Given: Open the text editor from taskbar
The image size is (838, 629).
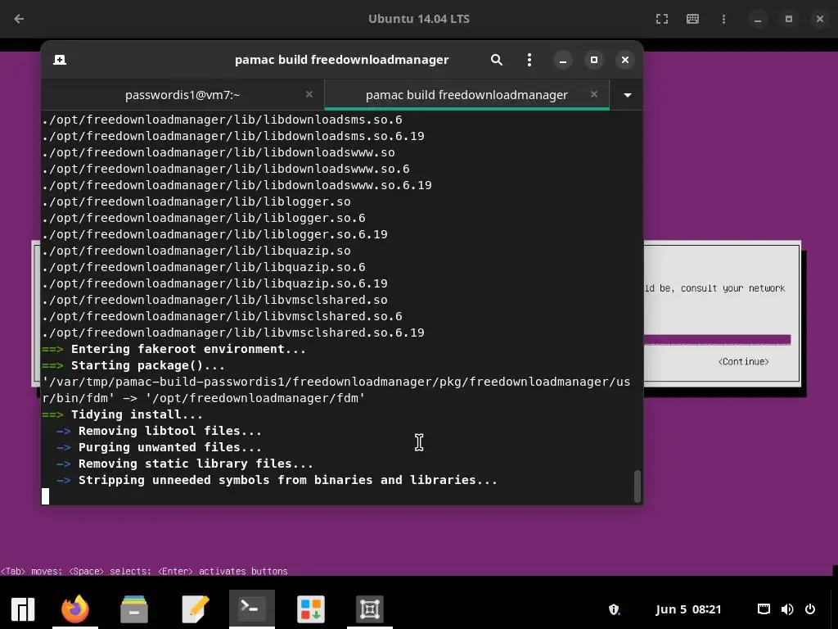Looking at the screenshot, I should 195,609.
